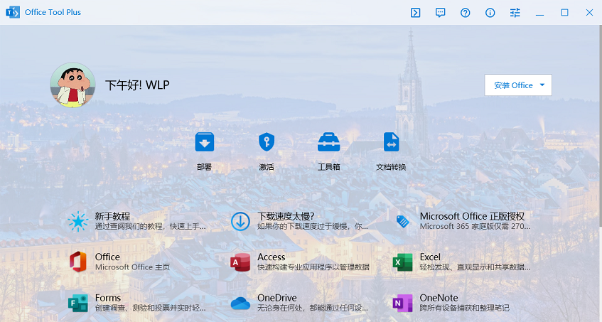Click the help question mark icon
602x322 pixels.
pos(466,13)
